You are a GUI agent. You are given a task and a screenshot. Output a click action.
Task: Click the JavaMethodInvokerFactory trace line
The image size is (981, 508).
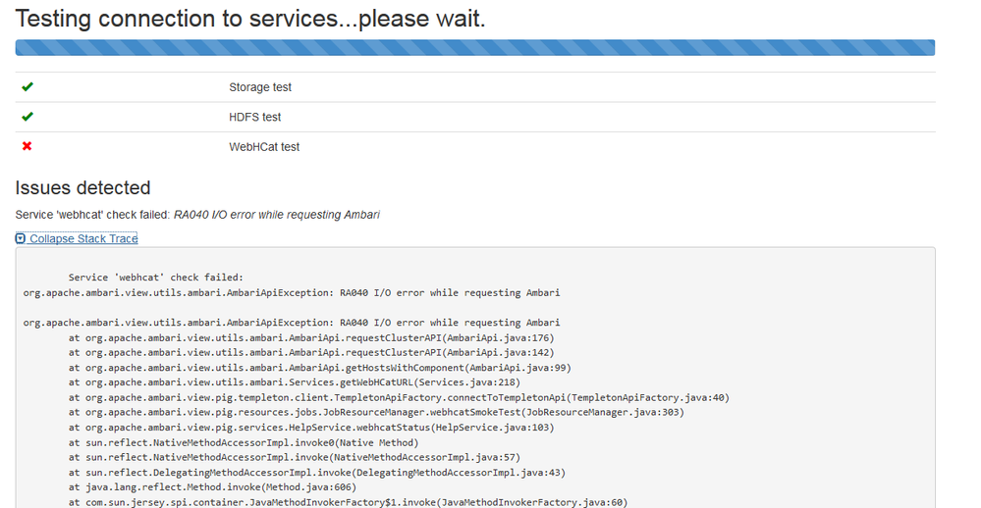[348, 502]
